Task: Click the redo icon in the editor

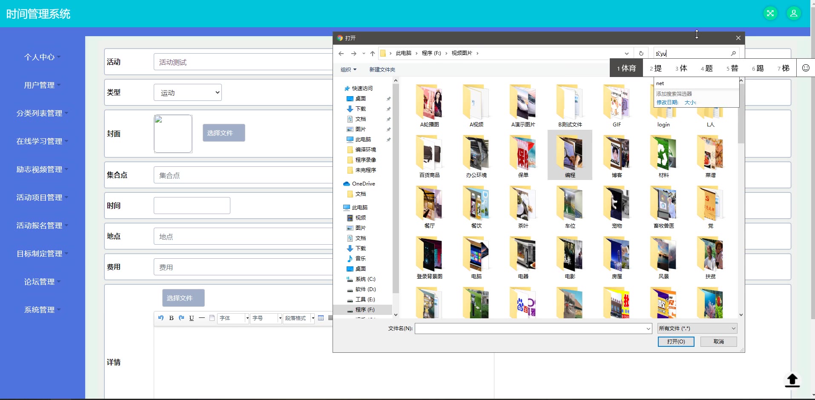Action: pyautogui.click(x=181, y=318)
